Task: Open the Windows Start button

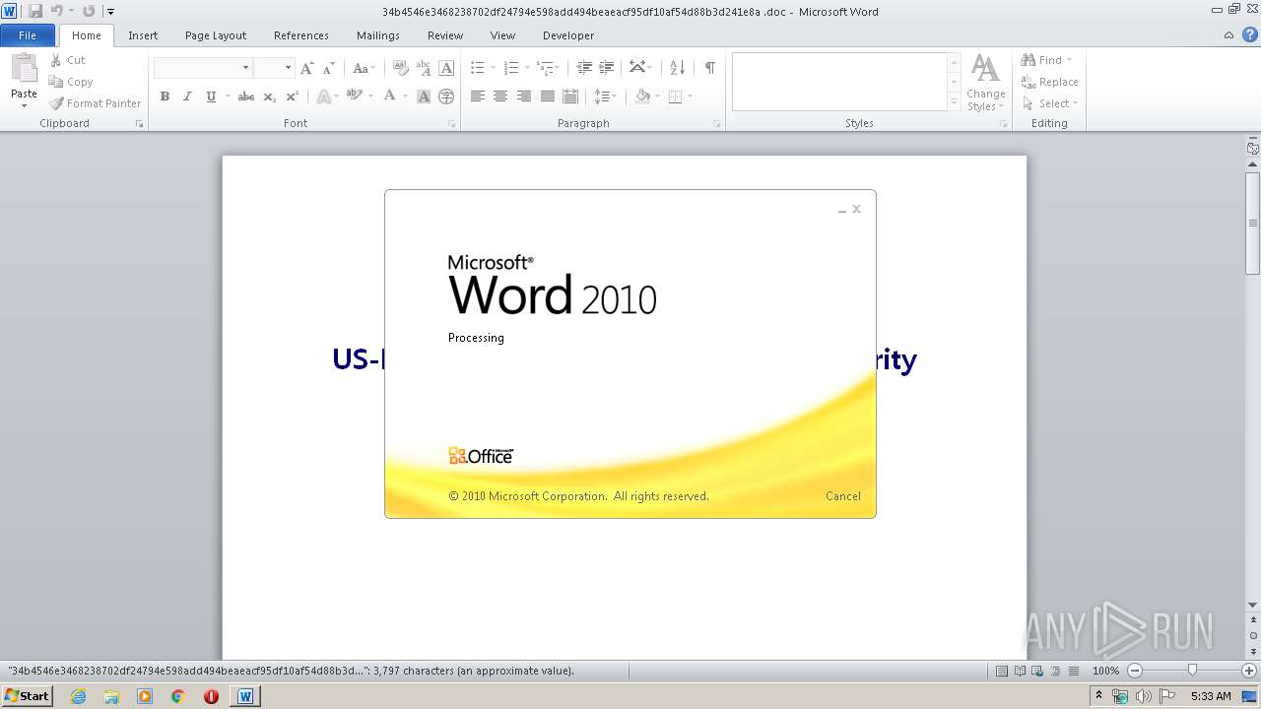Action: pos(27,695)
